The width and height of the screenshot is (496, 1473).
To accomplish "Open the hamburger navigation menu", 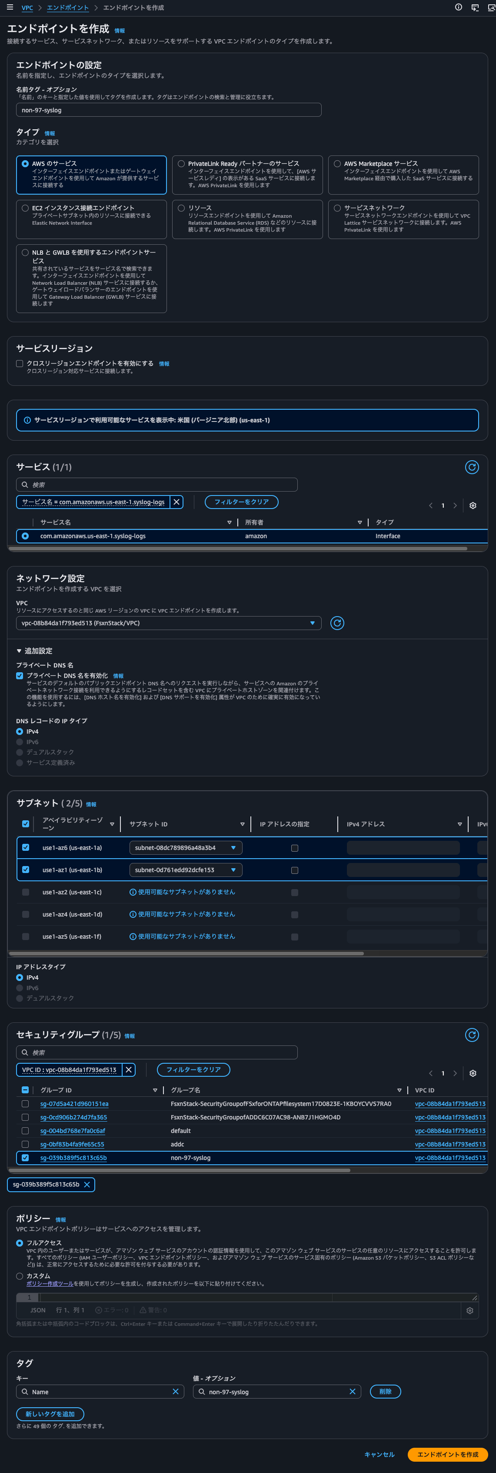I will click(x=10, y=7).
